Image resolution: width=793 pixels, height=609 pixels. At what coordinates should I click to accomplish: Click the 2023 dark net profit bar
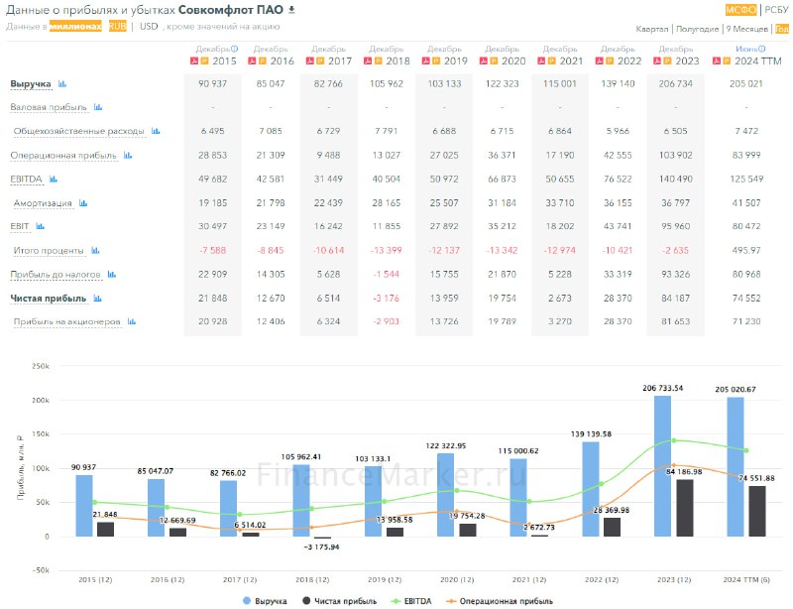[685, 508]
